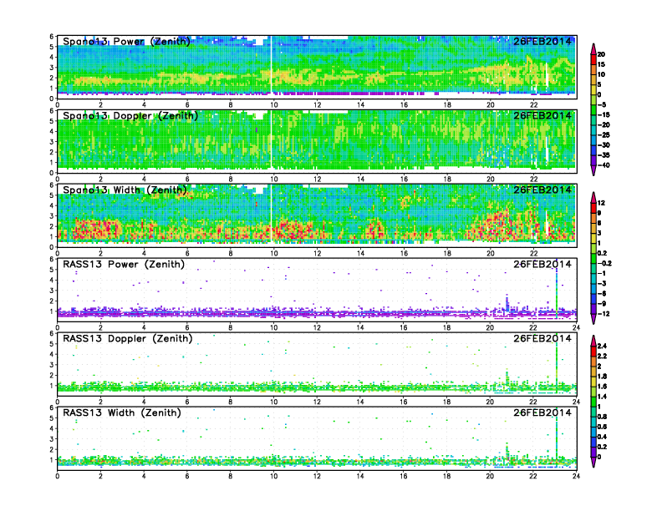The height and width of the screenshot is (511, 662).
Task: Click the x-axis '10' tick under Spano13 Power panel
Action: pos(274,105)
